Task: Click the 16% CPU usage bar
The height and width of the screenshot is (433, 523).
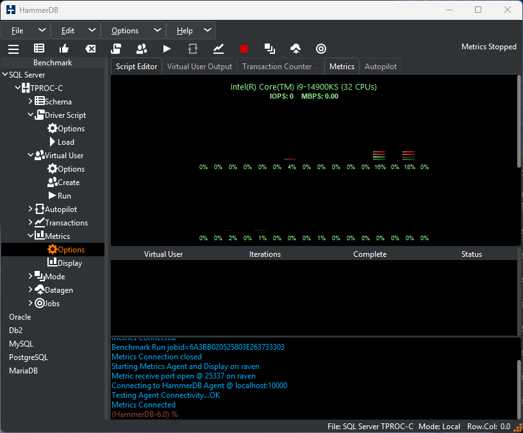Action: (379, 156)
